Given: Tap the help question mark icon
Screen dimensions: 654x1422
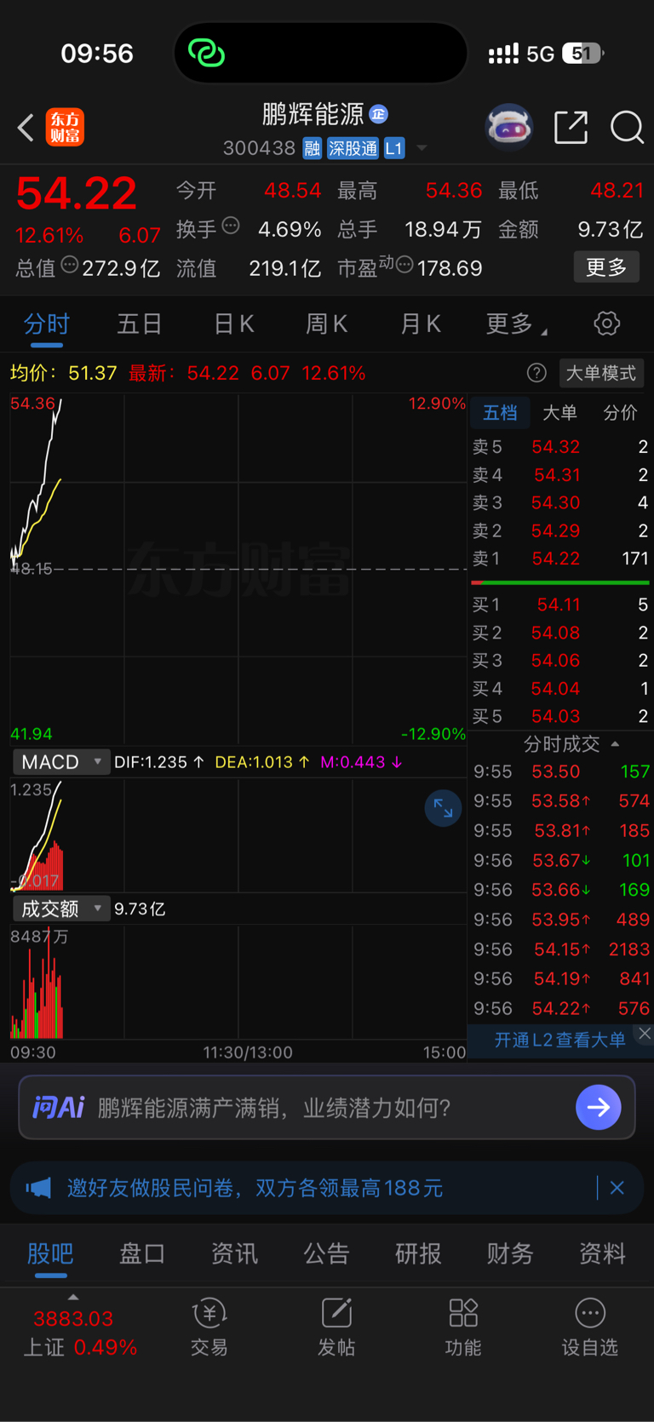Looking at the screenshot, I should (x=536, y=373).
